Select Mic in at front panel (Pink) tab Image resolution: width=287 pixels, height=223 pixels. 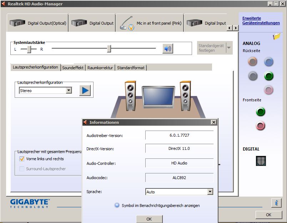point(150,23)
